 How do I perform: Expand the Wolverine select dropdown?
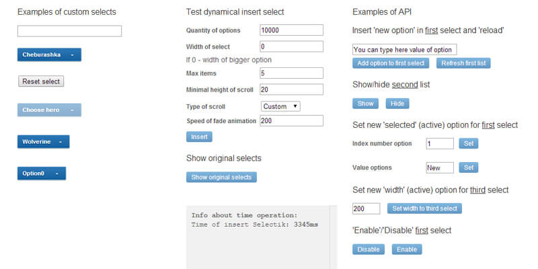pyautogui.click(x=43, y=142)
